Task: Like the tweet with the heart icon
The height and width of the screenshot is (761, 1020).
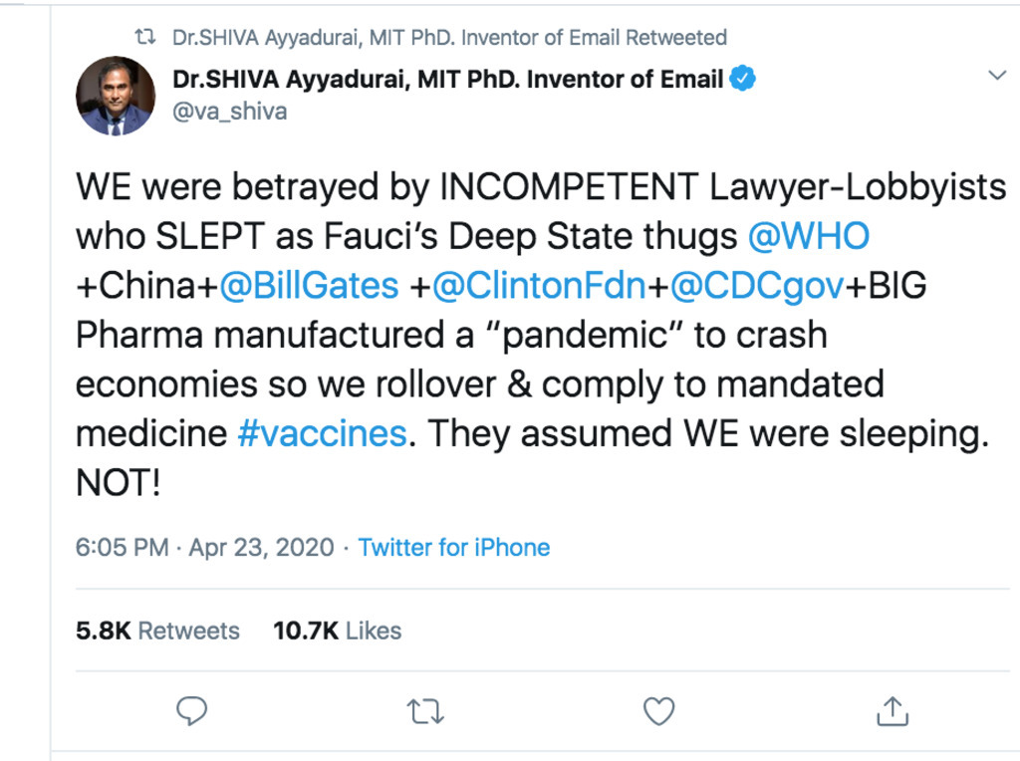Action: click(x=658, y=711)
